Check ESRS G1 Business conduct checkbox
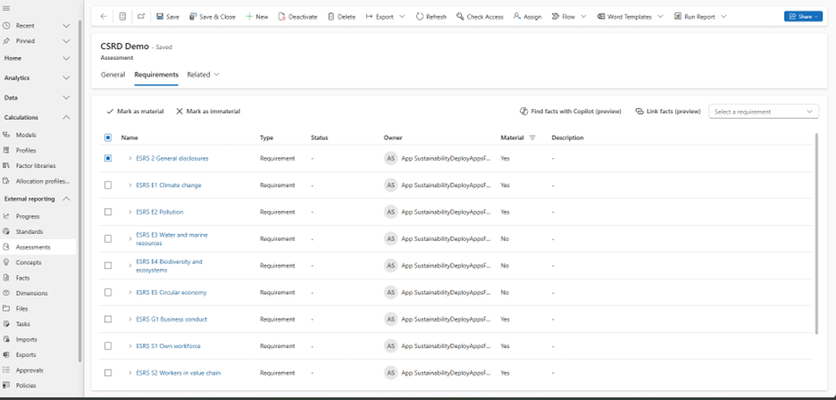This screenshot has width=836, height=400. (108, 319)
